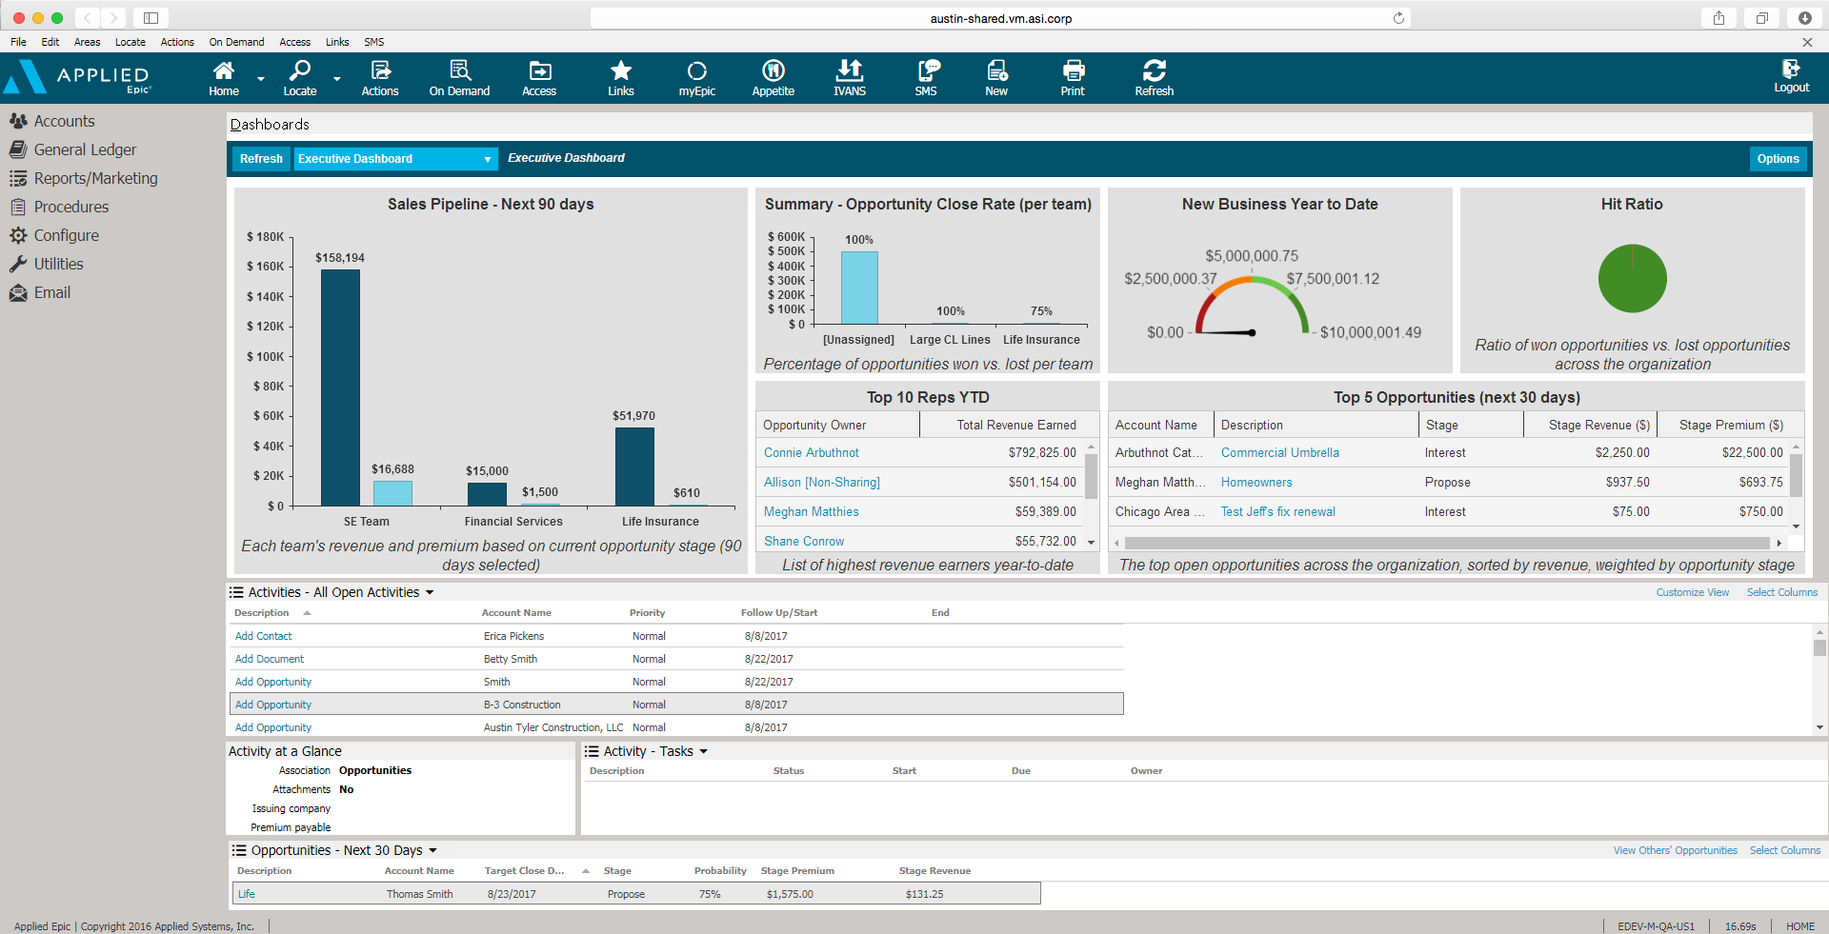The image size is (1829, 934).
Task: Open the Connie Arbuthnot rep link
Action: tap(811, 452)
